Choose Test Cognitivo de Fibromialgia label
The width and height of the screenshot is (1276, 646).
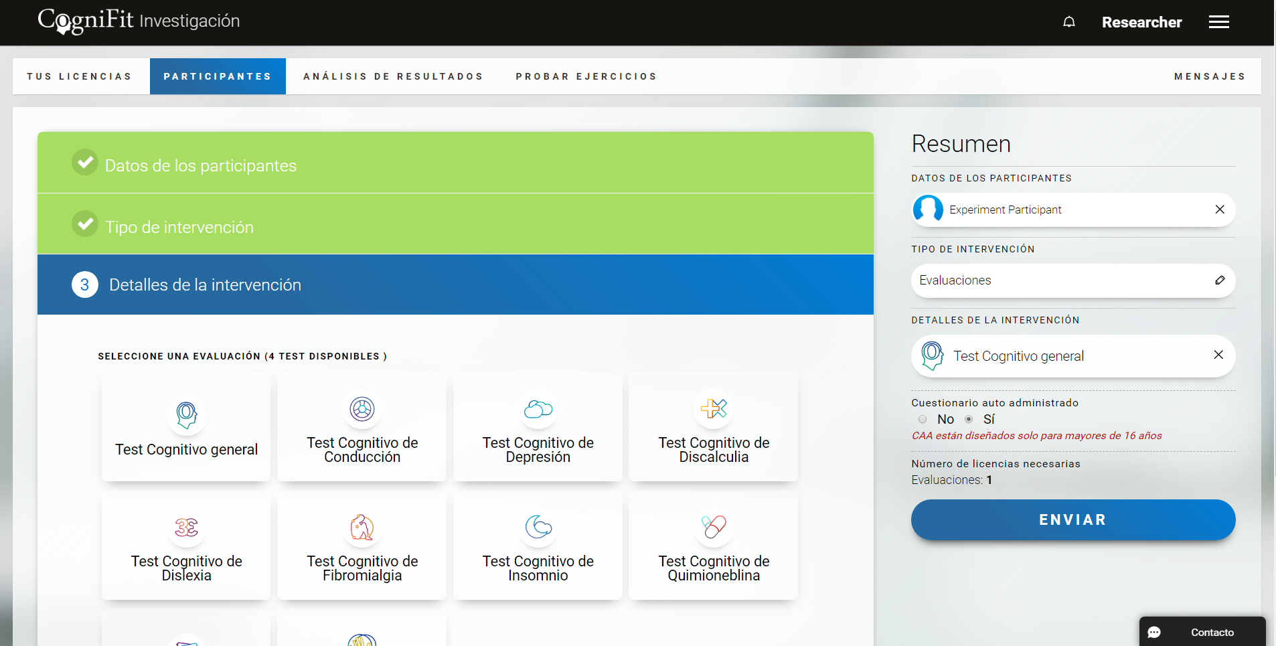pyautogui.click(x=362, y=568)
